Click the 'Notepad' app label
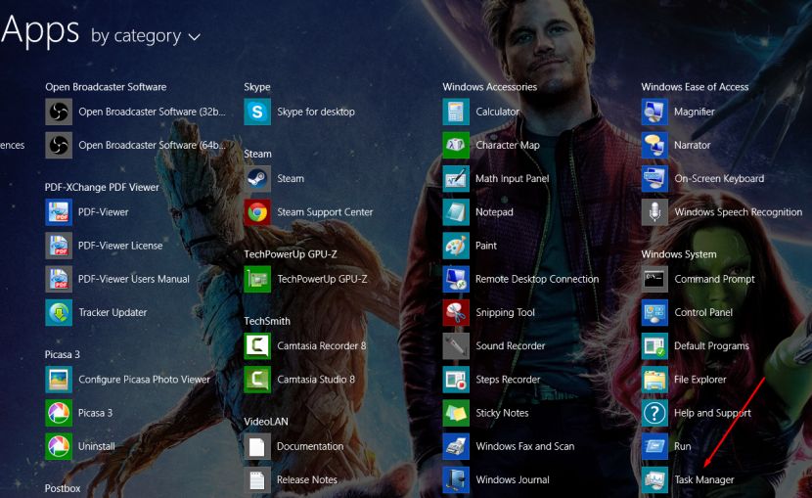The width and height of the screenshot is (812, 498). point(494,212)
